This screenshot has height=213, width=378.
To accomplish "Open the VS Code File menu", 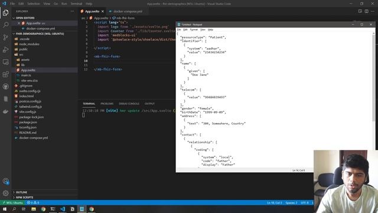I will coord(12,4).
